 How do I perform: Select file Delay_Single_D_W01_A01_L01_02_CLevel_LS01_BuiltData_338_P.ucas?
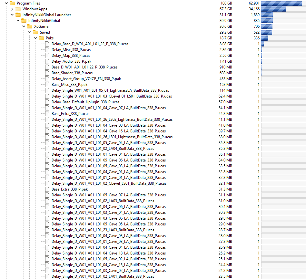[x=109, y=183]
